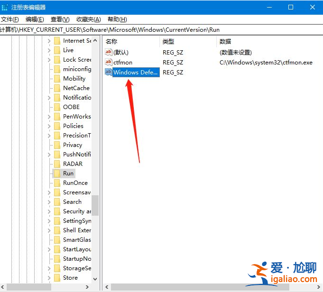Select the Security ar tree item
Viewport: 323px width, 292px height.
coord(77,211)
